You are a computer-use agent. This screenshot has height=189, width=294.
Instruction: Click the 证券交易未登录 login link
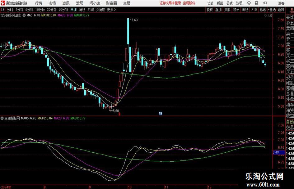tap(170, 3)
